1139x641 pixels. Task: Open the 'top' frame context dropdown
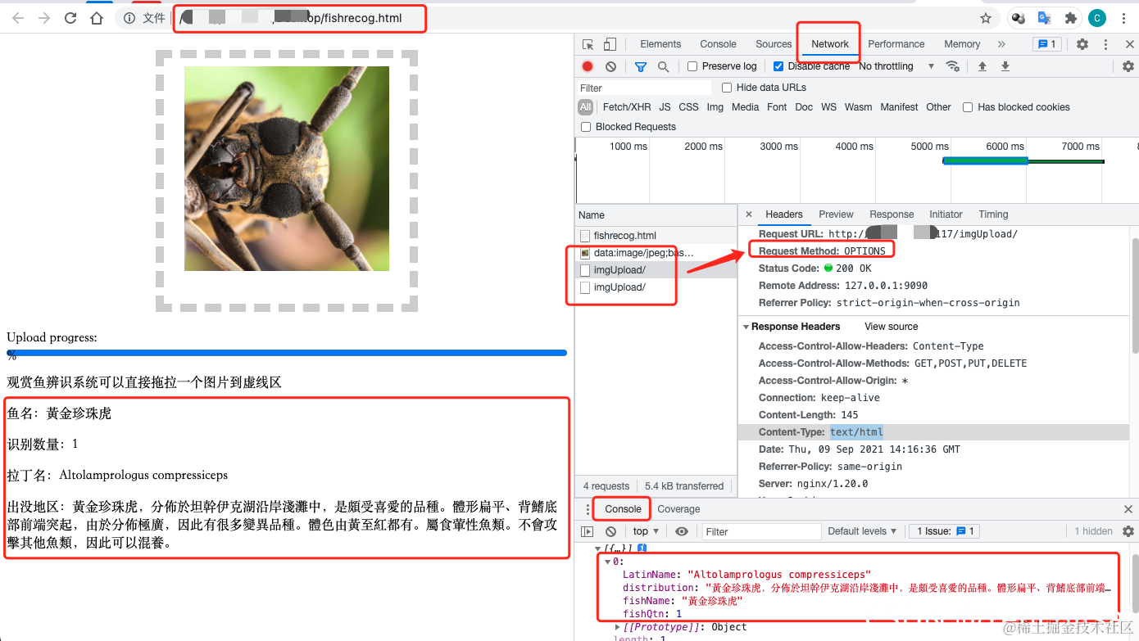click(645, 530)
